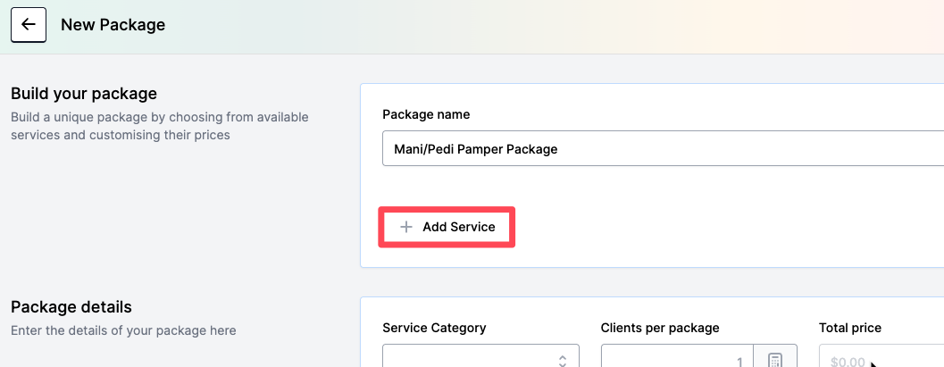This screenshot has width=944, height=367.
Task: Click the Service Category label
Action: [x=434, y=328]
